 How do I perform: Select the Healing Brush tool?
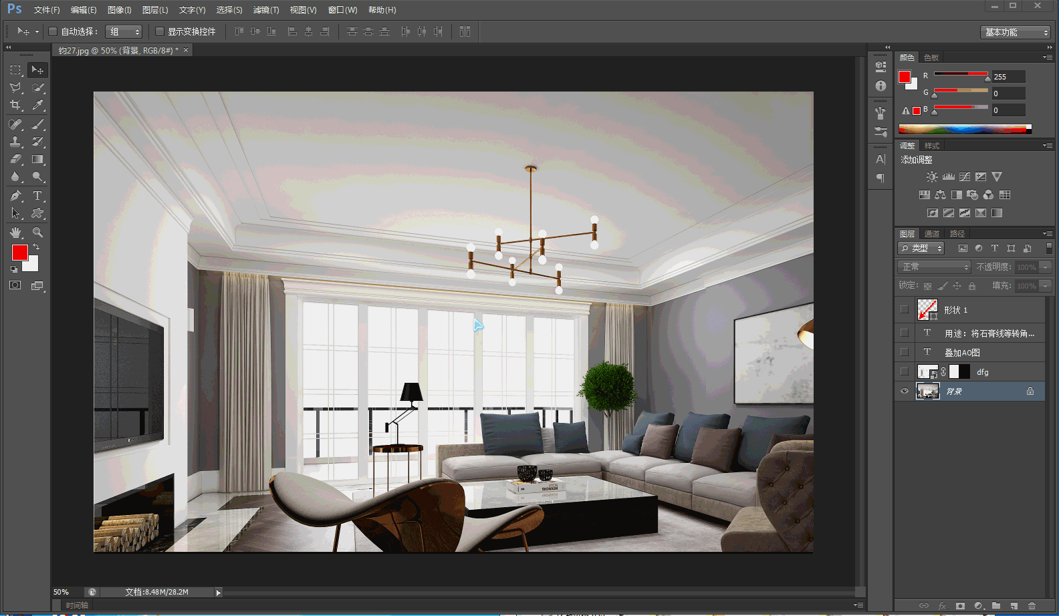click(x=15, y=124)
